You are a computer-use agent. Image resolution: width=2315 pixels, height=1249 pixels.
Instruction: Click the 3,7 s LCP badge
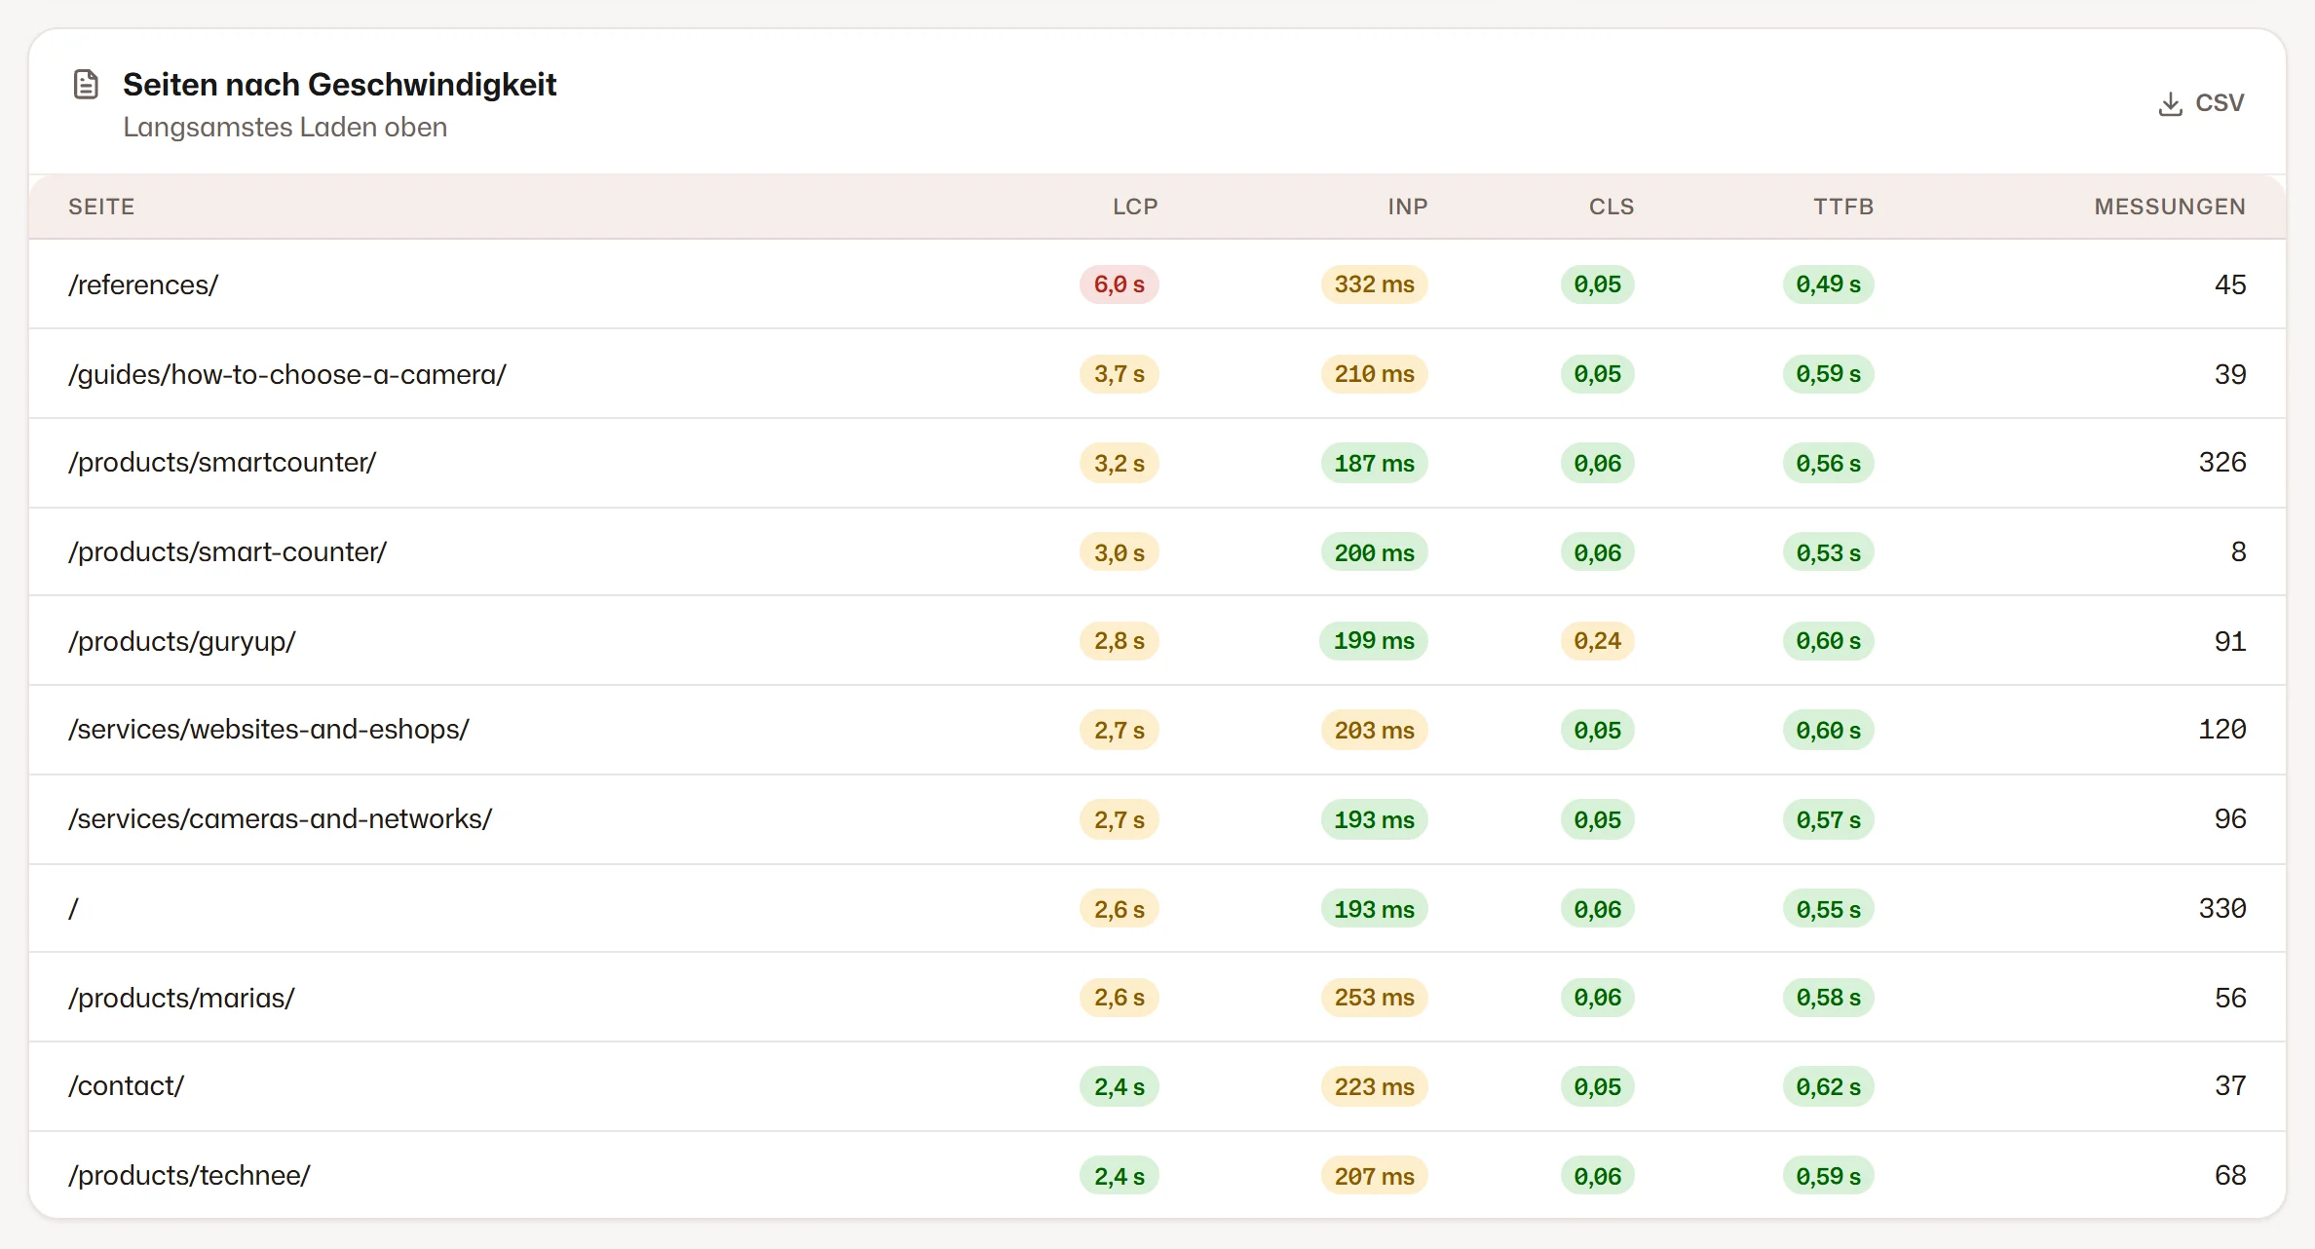point(1119,374)
